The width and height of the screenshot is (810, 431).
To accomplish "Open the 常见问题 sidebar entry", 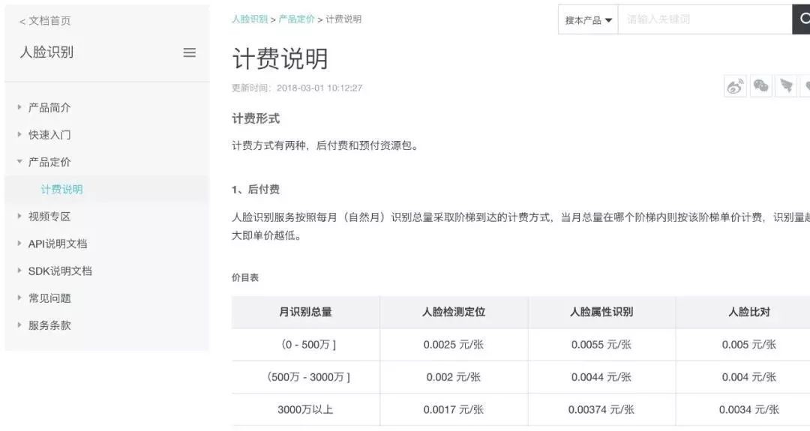I will point(49,298).
